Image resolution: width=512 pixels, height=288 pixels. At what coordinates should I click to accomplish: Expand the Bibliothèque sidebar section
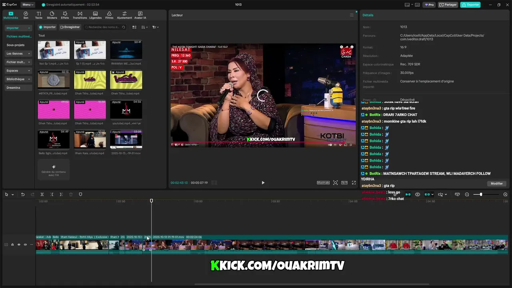click(18, 79)
